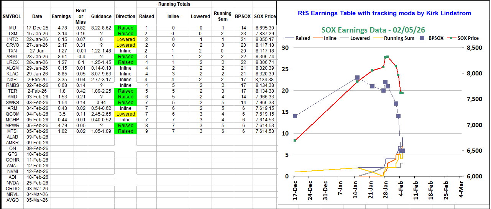Click the RtS Earnings Table heading text
The width and height of the screenshot is (491, 209).
tap(384, 13)
